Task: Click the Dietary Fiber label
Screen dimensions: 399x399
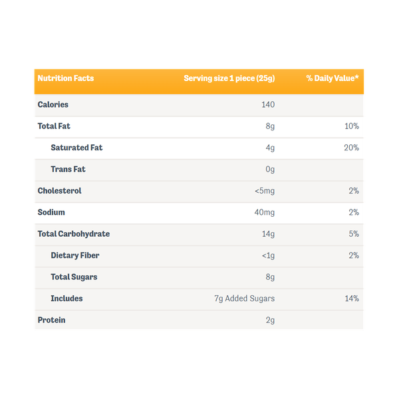Action: (75, 255)
